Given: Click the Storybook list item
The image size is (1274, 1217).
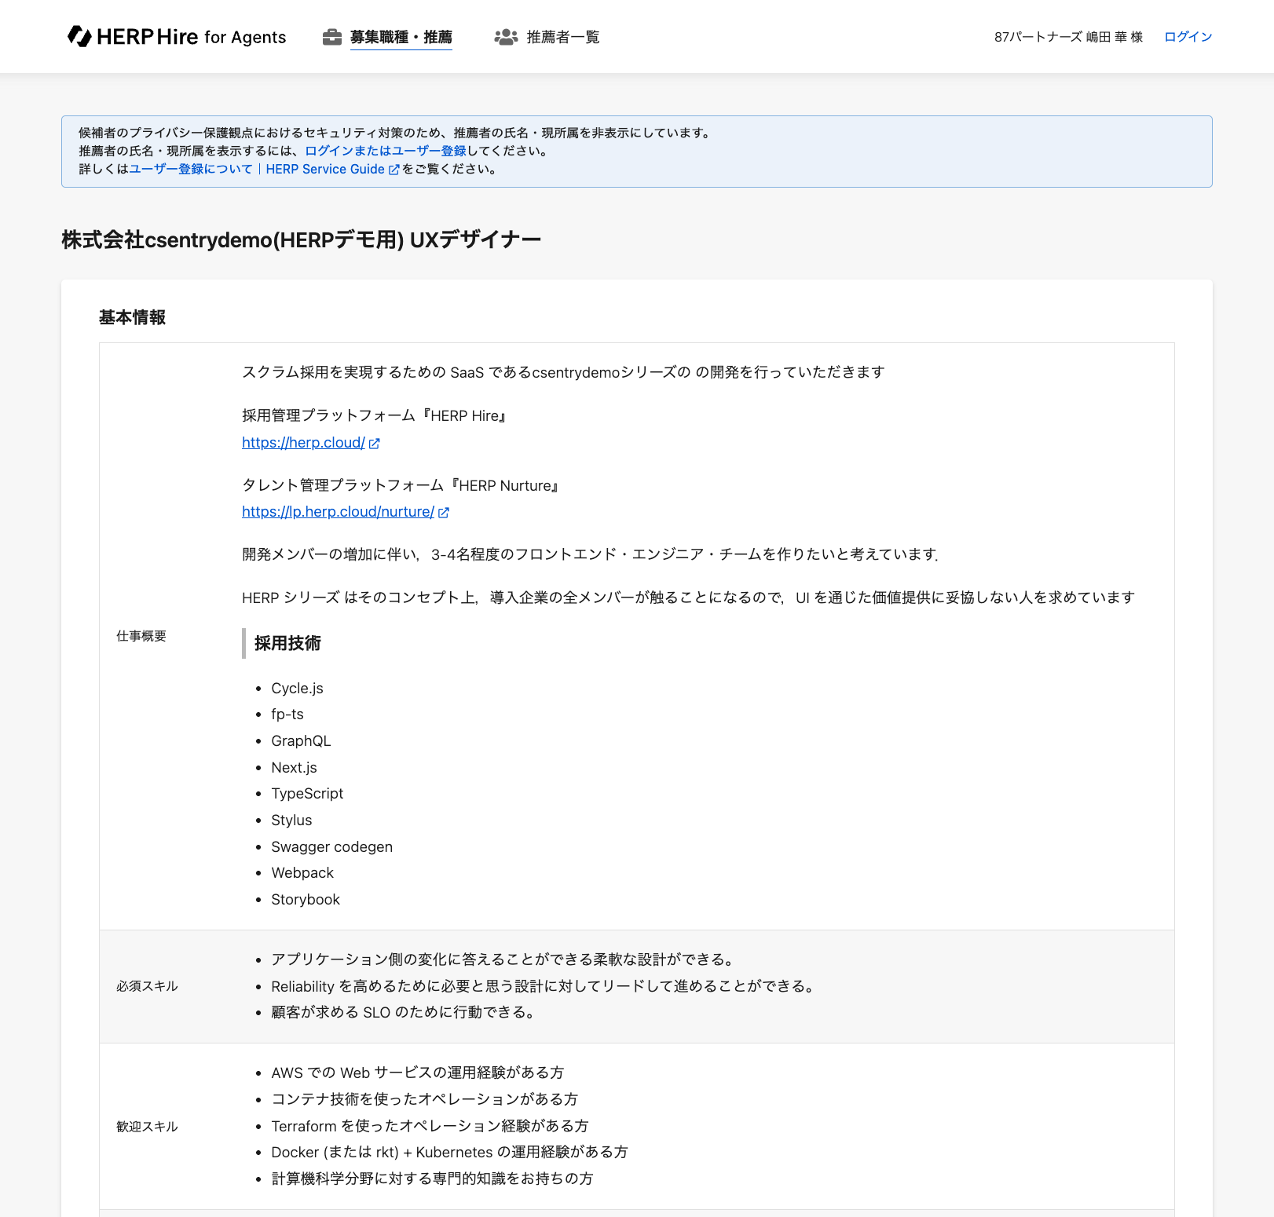Looking at the screenshot, I should pyautogui.click(x=306, y=900).
